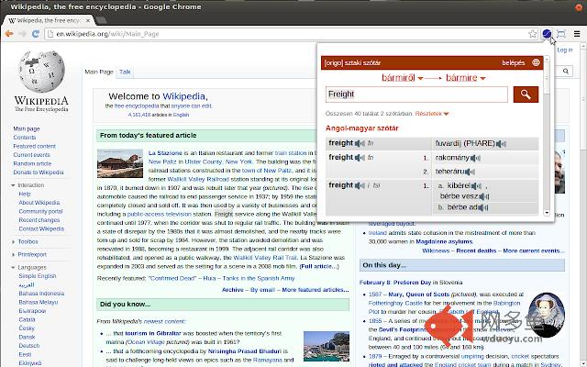Collapse the Languages sidebar section
The height and width of the screenshot is (367, 587).
tap(33, 267)
